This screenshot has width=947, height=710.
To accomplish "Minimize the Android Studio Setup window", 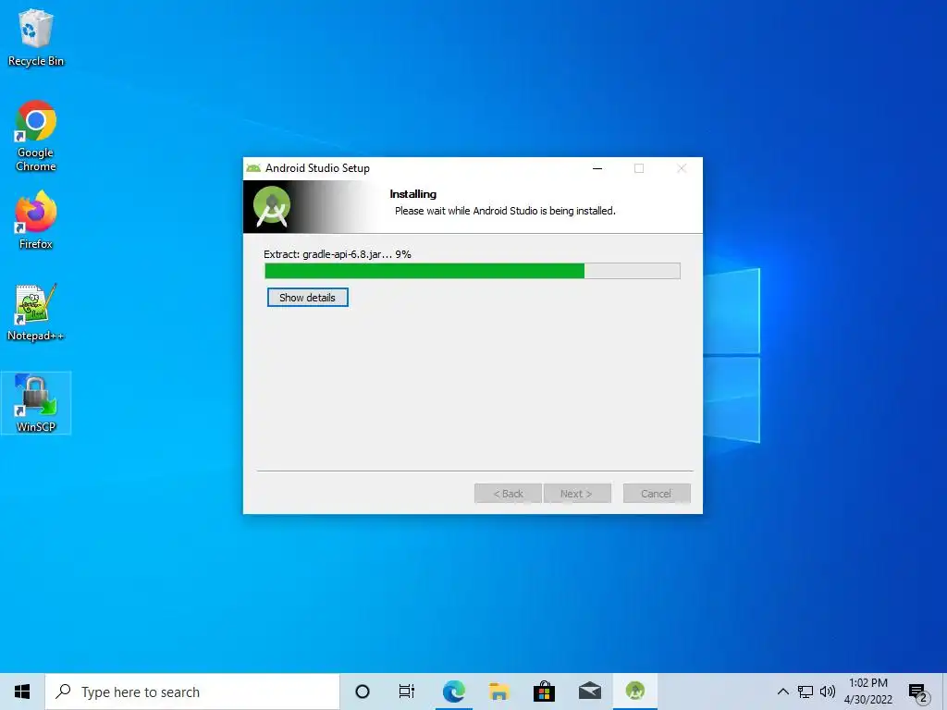I will coord(597,168).
